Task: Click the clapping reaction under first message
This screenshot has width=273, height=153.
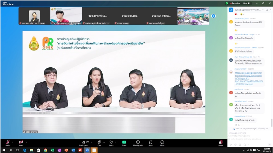Action: point(236,30)
